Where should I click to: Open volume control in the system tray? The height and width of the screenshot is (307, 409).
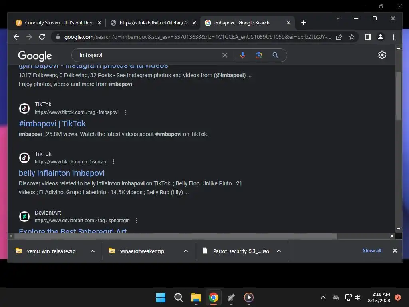tap(358, 297)
